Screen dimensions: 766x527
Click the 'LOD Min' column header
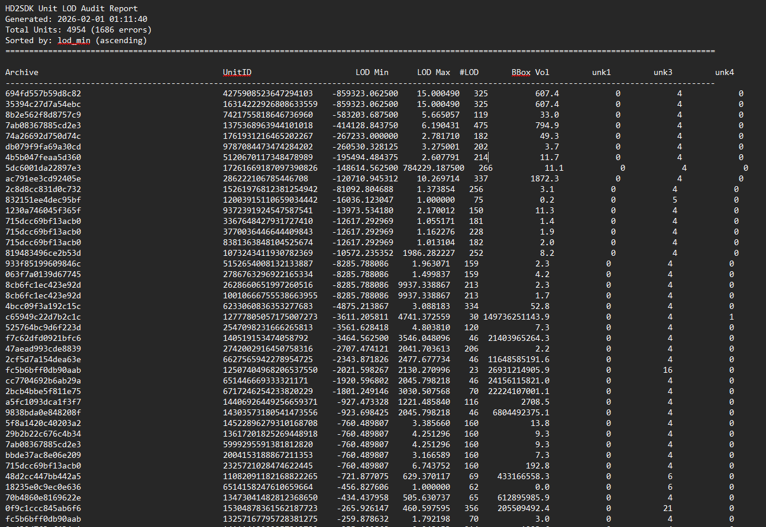click(372, 73)
